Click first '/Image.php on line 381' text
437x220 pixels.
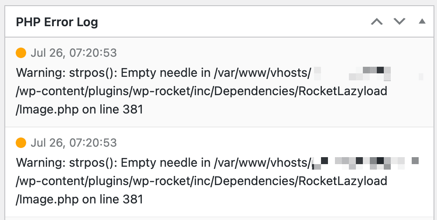tap(79, 110)
